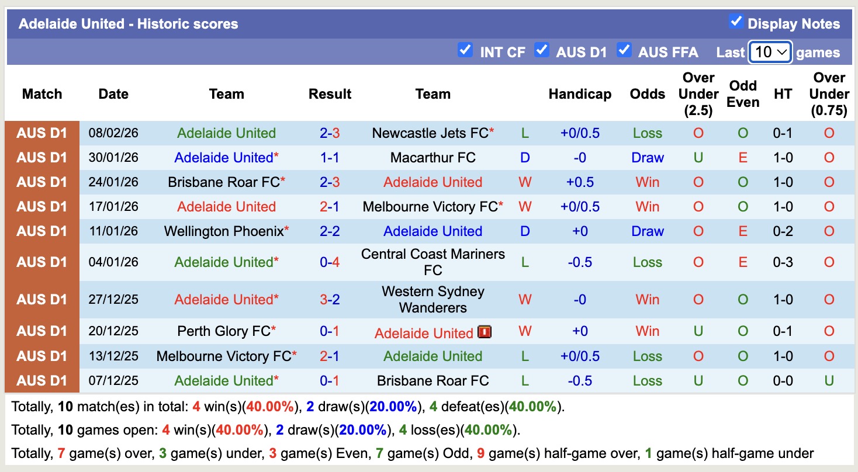Click the AUS D1 badge on the 20/12/25 row
Screen dimensions: 858x472
click(41, 331)
